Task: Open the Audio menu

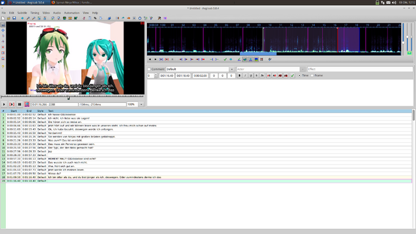Action: (57, 13)
